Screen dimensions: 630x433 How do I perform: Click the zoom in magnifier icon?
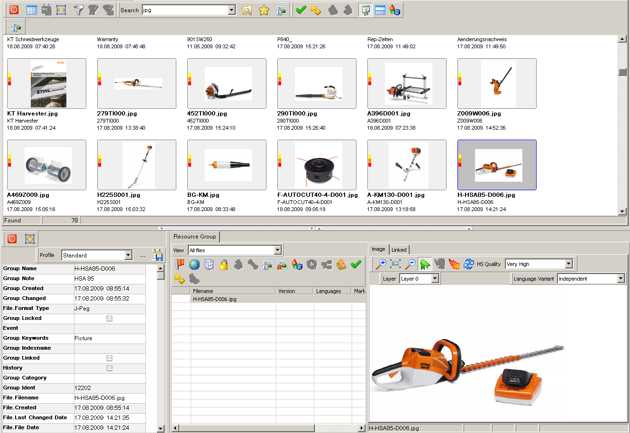[381, 264]
